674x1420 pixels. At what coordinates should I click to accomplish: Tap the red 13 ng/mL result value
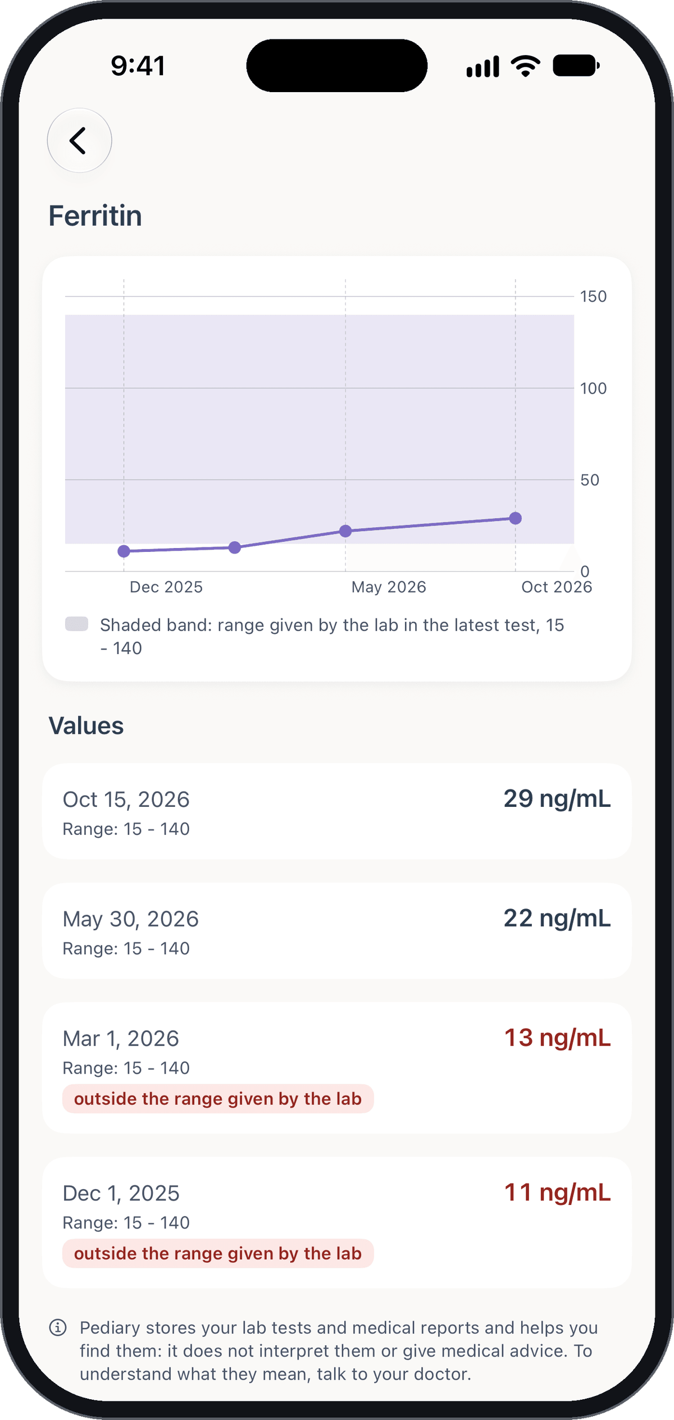(557, 1038)
